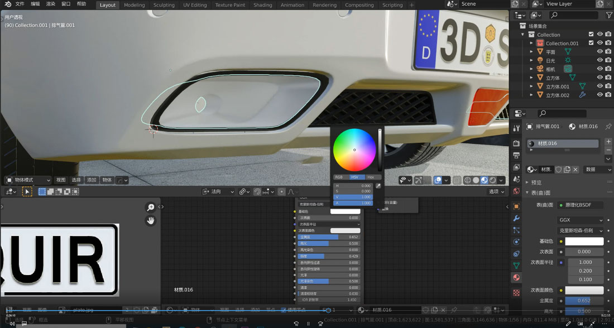Disable rendering for 立方体.001 camera icon

click(x=608, y=86)
